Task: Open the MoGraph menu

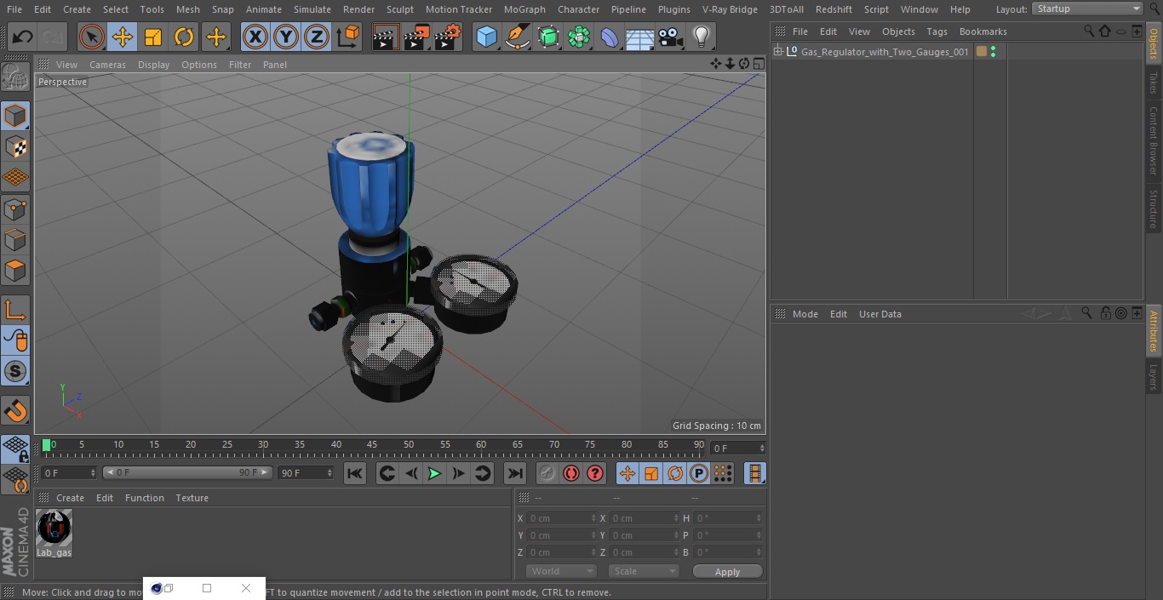Action: (x=524, y=9)
